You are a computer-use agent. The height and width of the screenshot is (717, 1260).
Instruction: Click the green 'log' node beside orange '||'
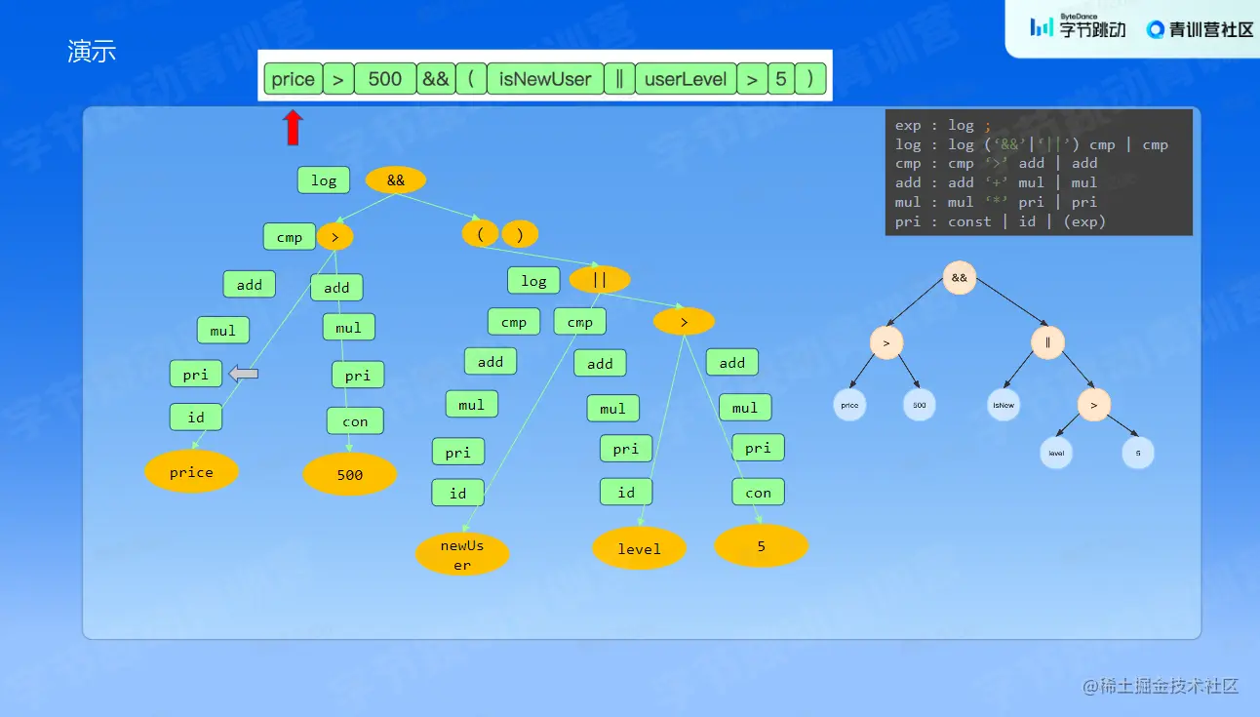click(533, 281)
